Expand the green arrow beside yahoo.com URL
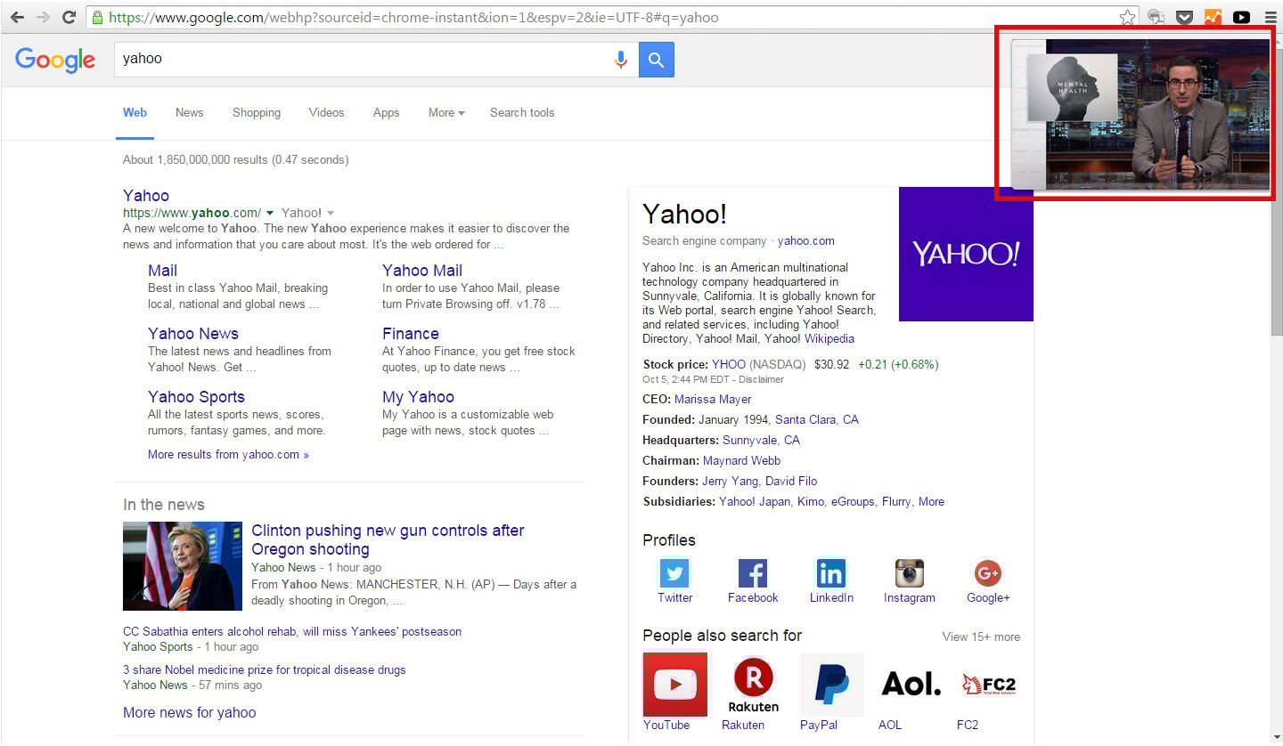The image size is (1283, 746). [x=270, y=213]
